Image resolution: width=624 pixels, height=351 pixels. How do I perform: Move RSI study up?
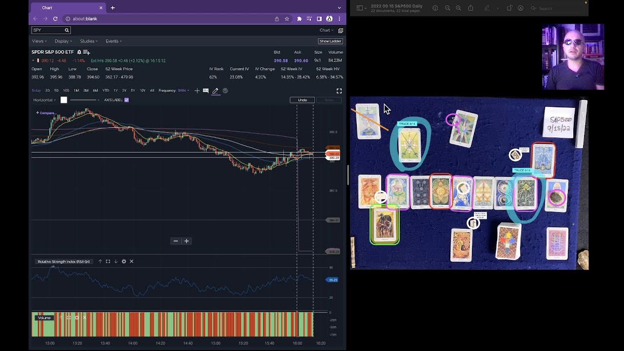click(x=100, y=261)
